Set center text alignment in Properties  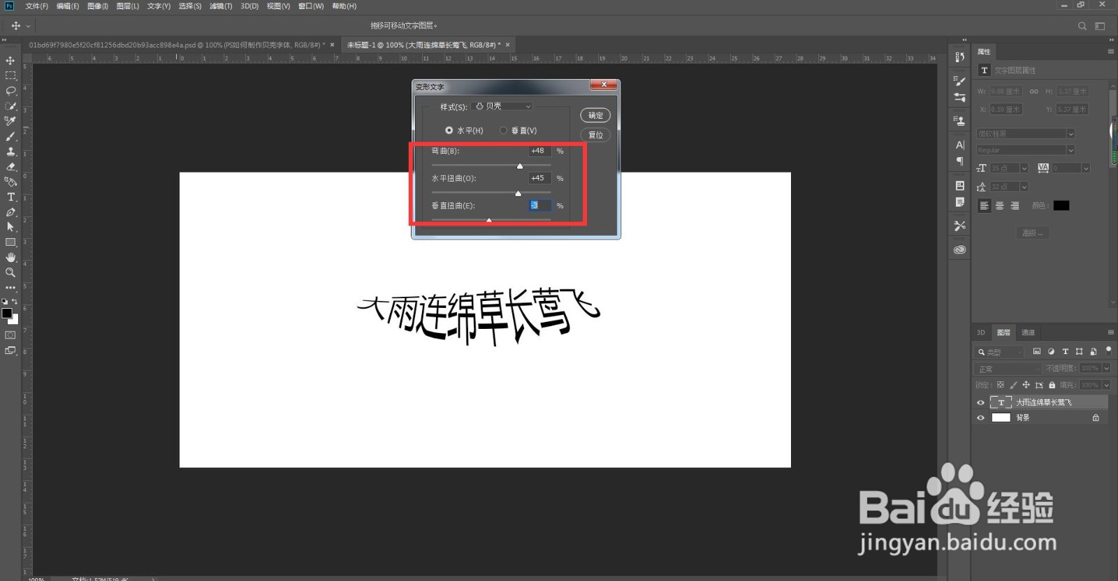click(999, 205)
